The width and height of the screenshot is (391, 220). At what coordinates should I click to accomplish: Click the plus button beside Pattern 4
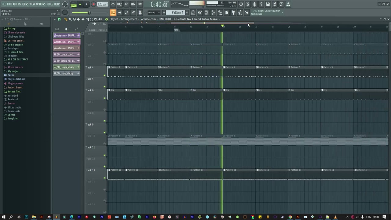coord(187,13)
